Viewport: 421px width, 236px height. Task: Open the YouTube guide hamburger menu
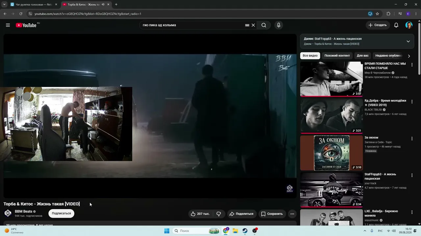pyautogui.click(x=8, y=25)
